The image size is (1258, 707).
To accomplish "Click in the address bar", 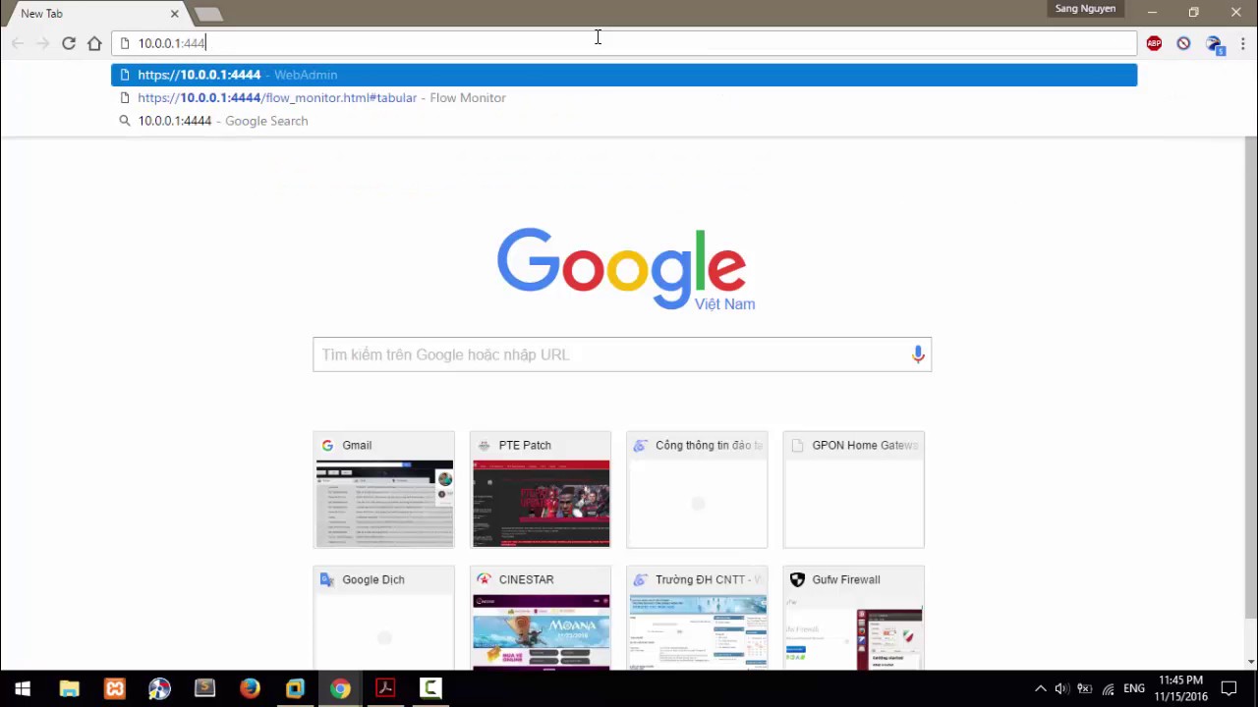I will 624,43.
